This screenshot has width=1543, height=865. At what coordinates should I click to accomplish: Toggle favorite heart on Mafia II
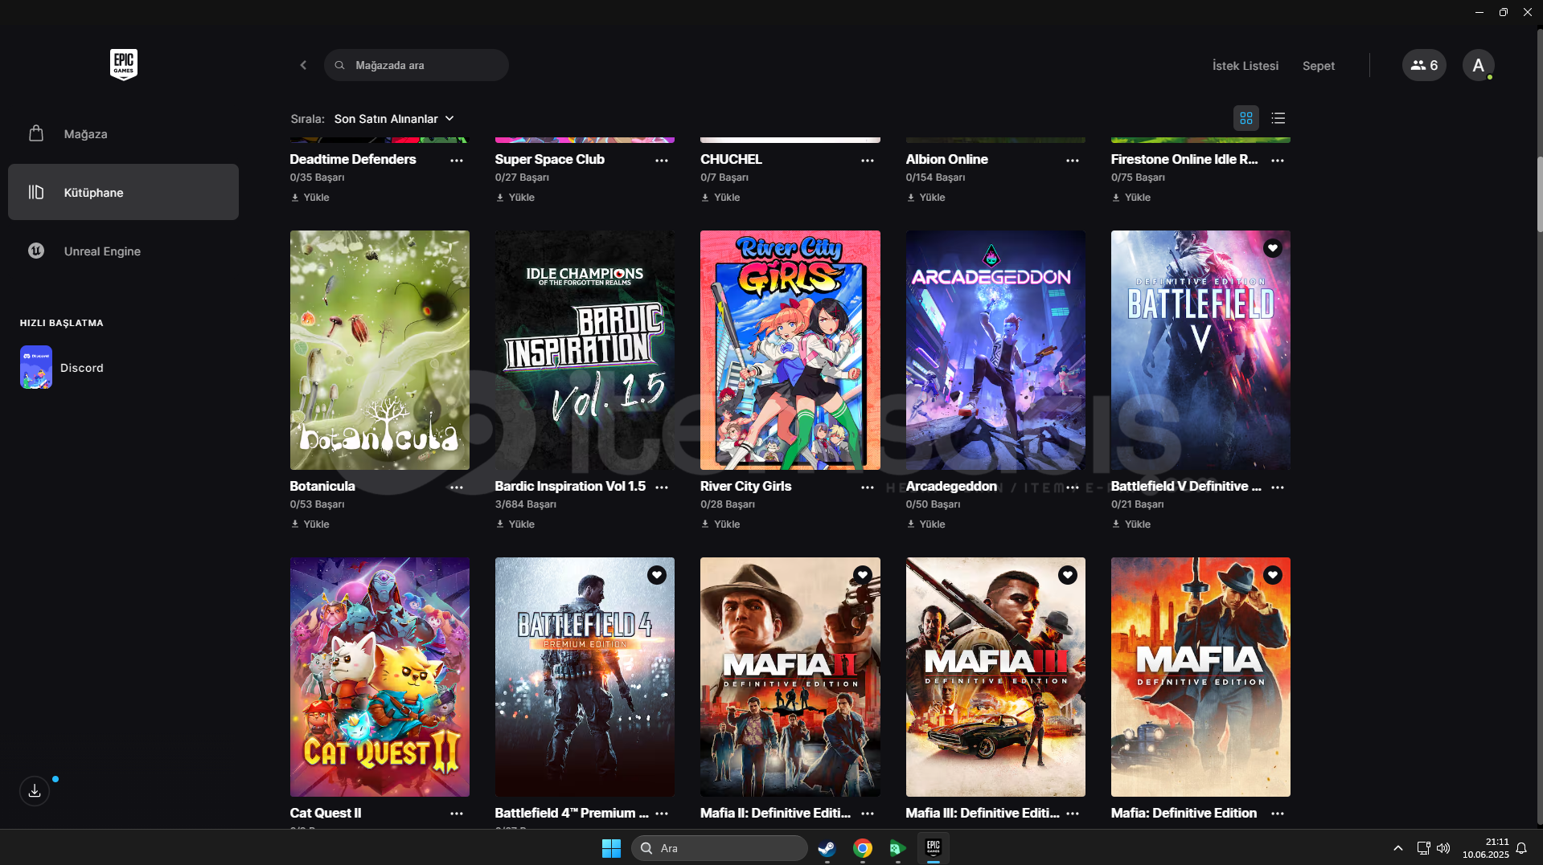(x=863, y=575)
